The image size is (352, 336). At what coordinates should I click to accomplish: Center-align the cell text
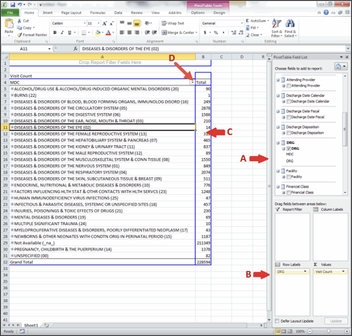click(x=129, y=33)
